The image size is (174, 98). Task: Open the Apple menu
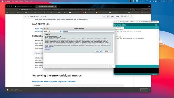coord(2,1)
